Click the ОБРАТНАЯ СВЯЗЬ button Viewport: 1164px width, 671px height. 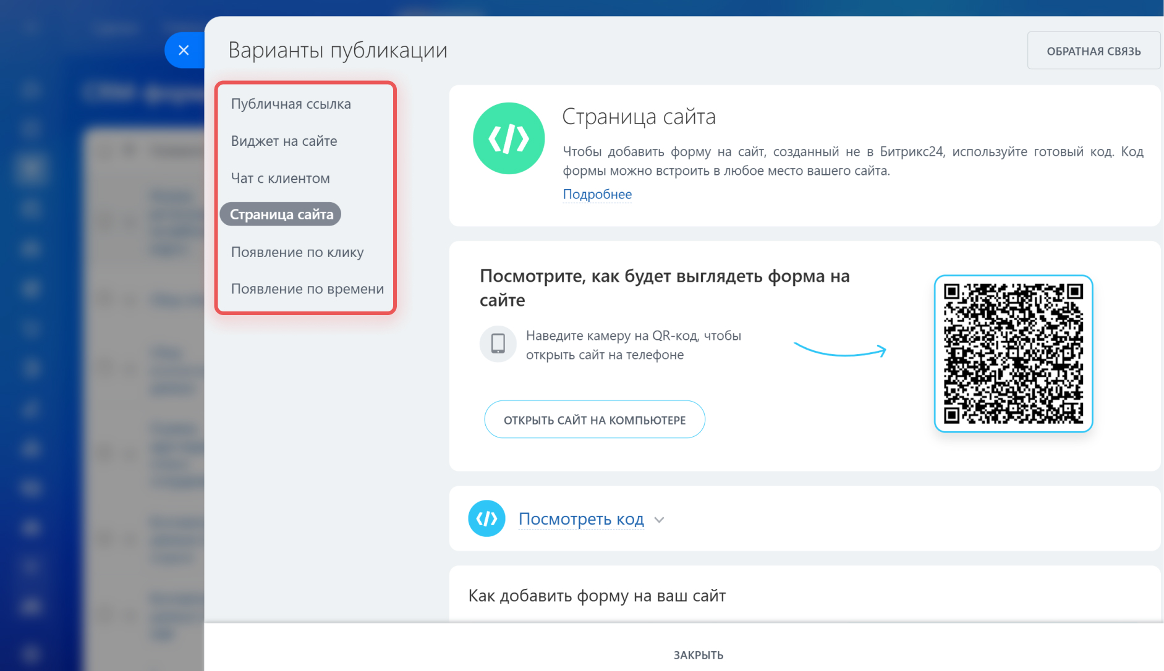pos(1093,51)
